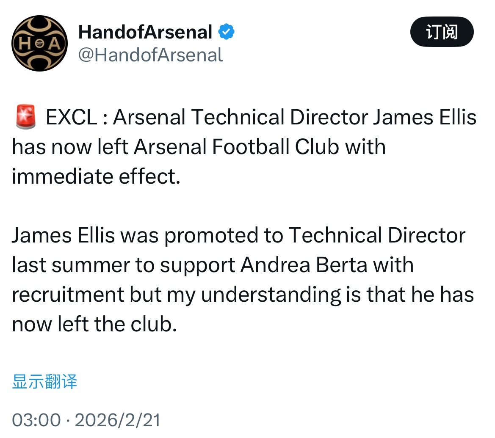Click the closing "now left the club." line

(x=94, y=323)
